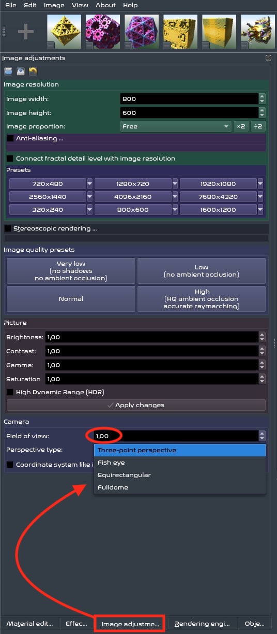Viewport: 277px width, 634px height.
Task: Click the yellow undo arrow icon
Action: click(33, 71)
